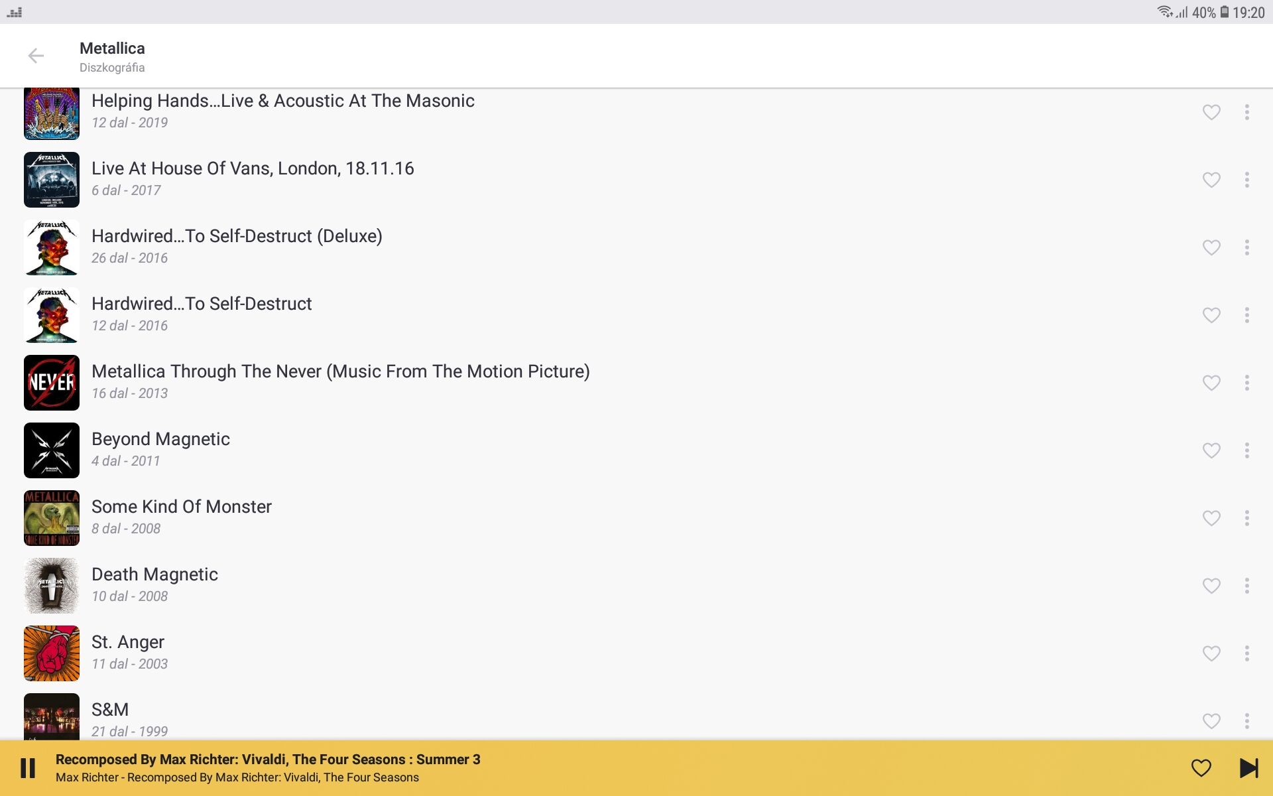Favorite Death Magnetic album
1273x796 pixels.
1211,586
